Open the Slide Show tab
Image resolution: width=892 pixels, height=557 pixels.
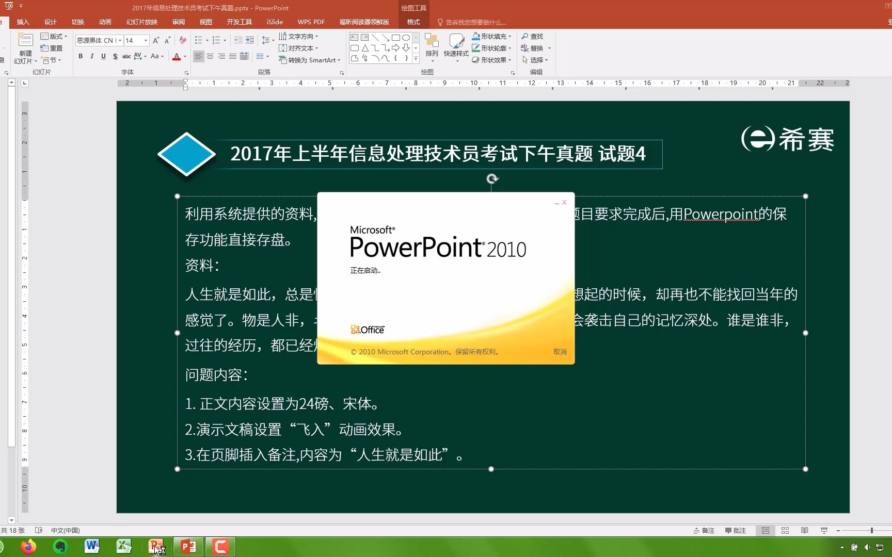[x=142, y=22]
